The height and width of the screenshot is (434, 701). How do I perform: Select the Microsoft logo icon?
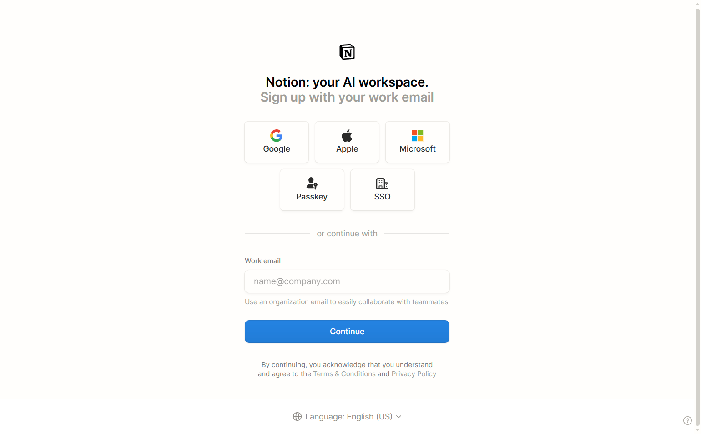[417, 135]
